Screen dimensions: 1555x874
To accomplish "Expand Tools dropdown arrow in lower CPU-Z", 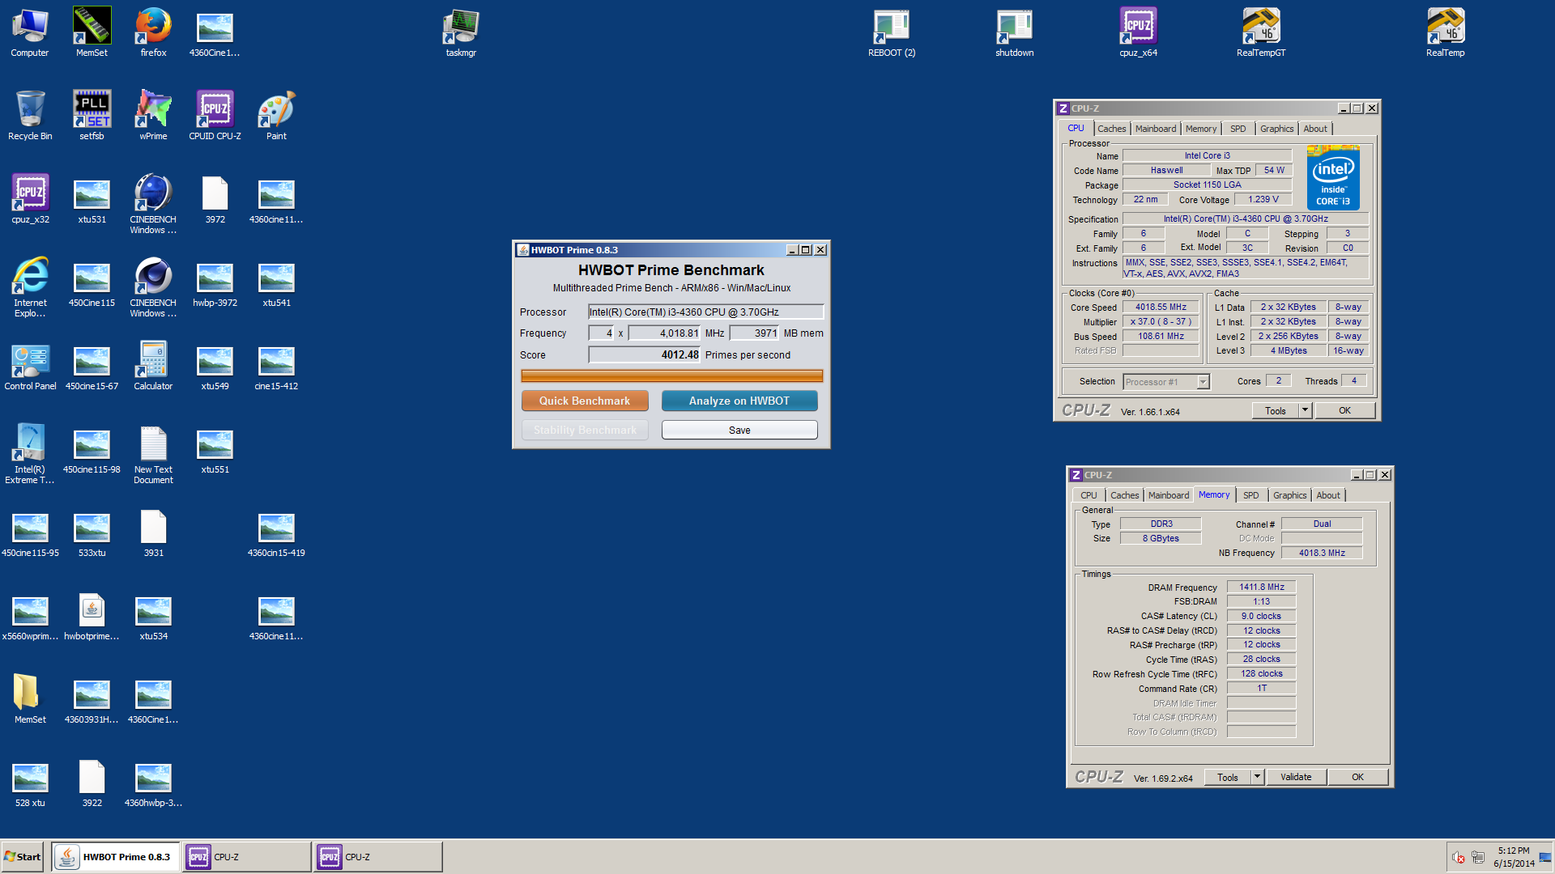I will tap(1257, 777).
